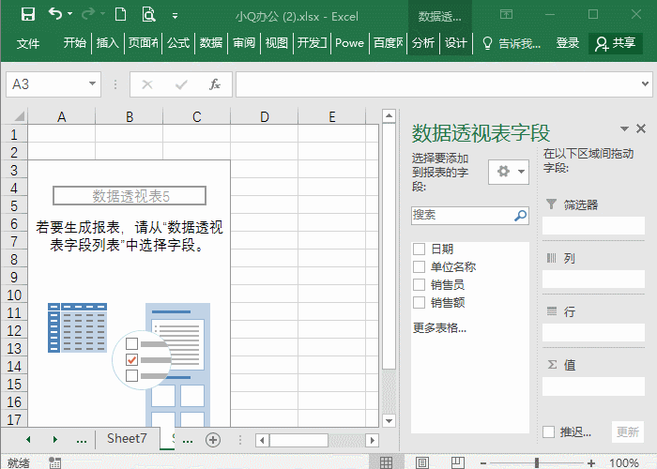Switch to the 插入 ribbon tab

108,43
